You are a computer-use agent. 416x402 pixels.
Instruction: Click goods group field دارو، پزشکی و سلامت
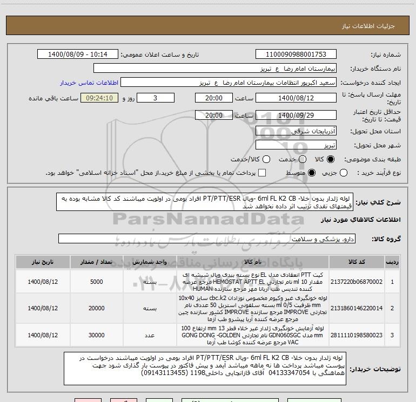coord(207,239)
